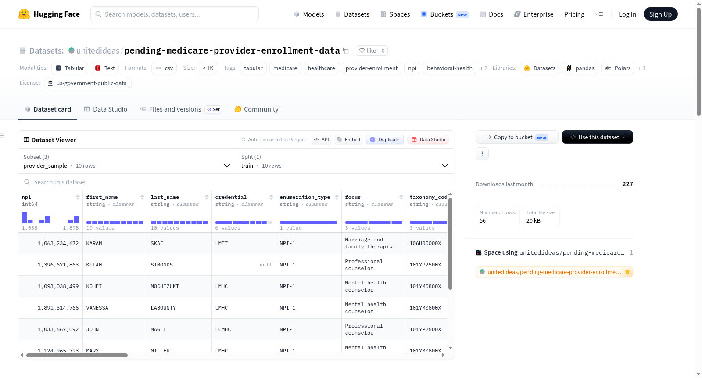702x378 pixels.
Task: Expand the left sidebar hamburger icon
Action: (2, 136)
